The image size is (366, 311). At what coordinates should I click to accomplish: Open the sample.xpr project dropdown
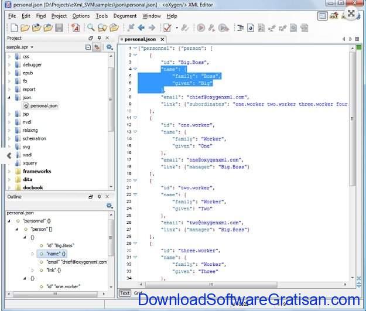click(x=32, y=47)
